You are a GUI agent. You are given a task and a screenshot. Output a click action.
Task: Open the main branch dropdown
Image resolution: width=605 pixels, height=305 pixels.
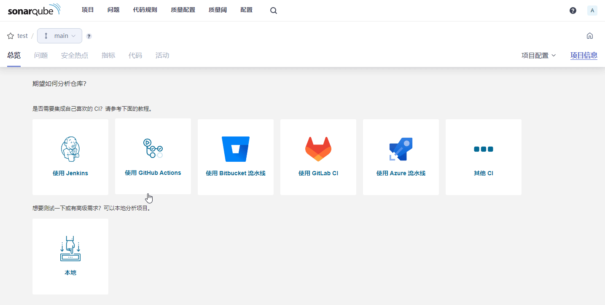click(x=59, y=36)
